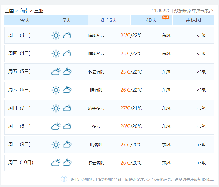
Task: Click the sunny day icon for 周日 (7日)
Action: click(56, 108)
